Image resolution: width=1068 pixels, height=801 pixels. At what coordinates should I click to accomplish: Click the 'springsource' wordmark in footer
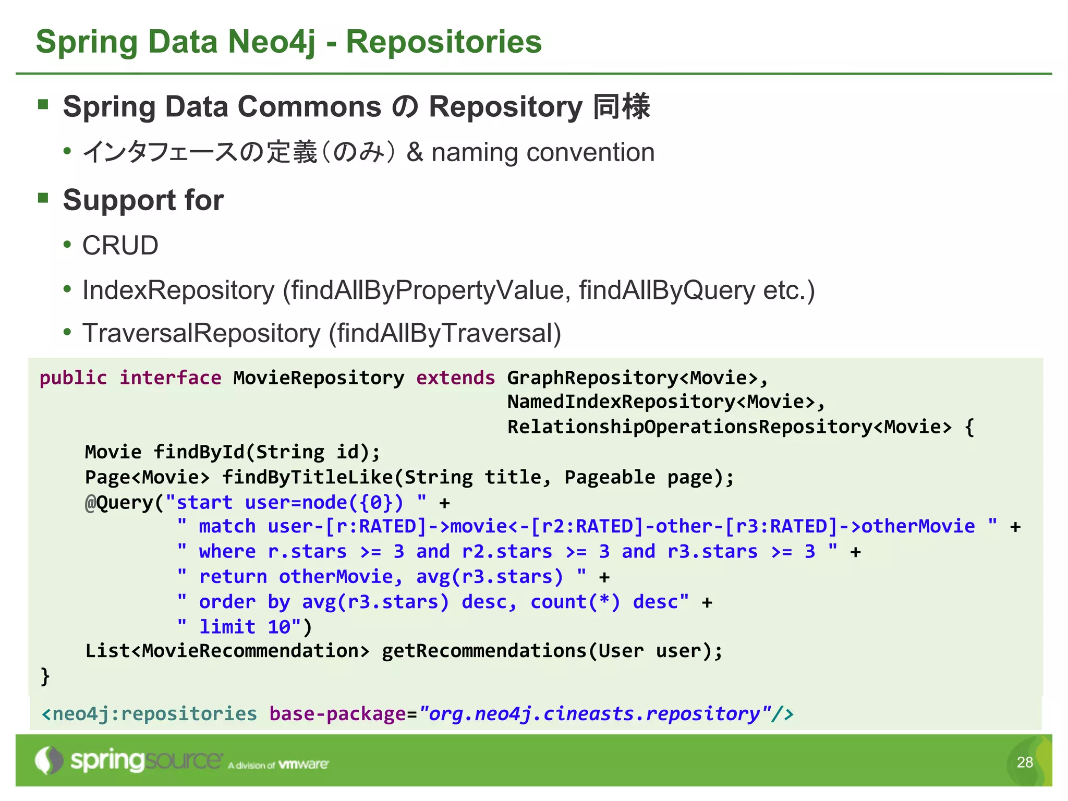(x=146, y=761)
